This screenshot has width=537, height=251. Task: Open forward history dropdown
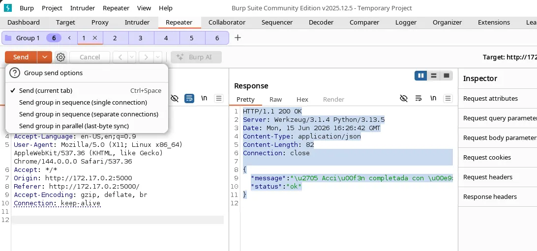(x=157, y=57)
